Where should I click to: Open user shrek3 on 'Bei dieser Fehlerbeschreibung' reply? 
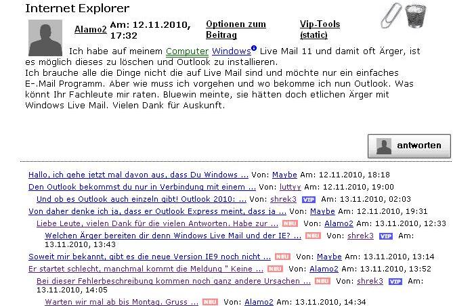tap(370, 281)
